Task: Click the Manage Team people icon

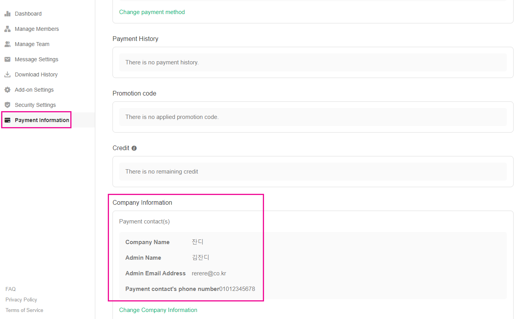Action: tap(7, 44)
